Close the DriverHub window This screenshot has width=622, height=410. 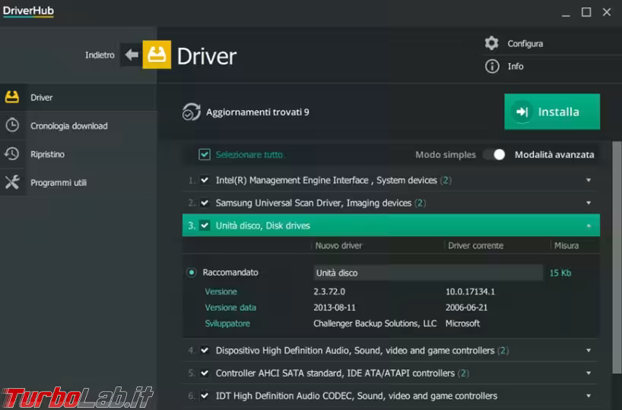(607, 12)
